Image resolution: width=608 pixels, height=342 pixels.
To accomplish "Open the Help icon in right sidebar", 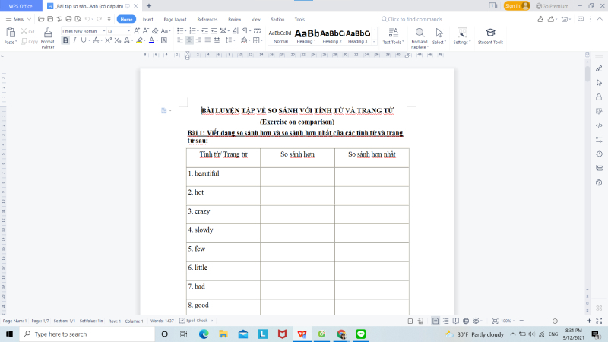I will coord(599,182).
